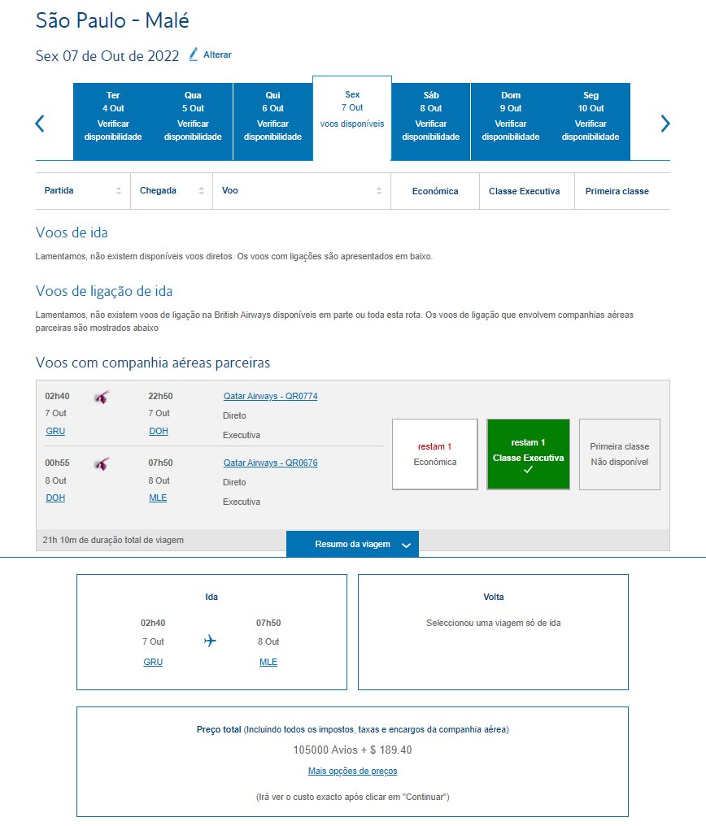Click the Qatar Airways logo on the 00h55 flight

(102, 463)
